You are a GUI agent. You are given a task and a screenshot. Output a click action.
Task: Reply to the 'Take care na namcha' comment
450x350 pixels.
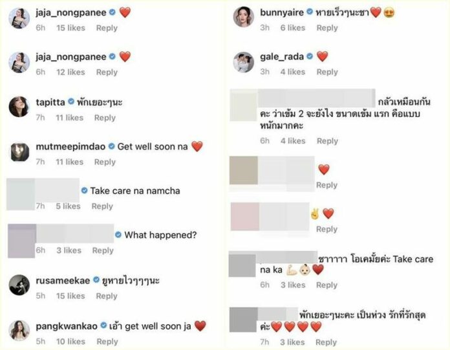(x=102, y=206)
